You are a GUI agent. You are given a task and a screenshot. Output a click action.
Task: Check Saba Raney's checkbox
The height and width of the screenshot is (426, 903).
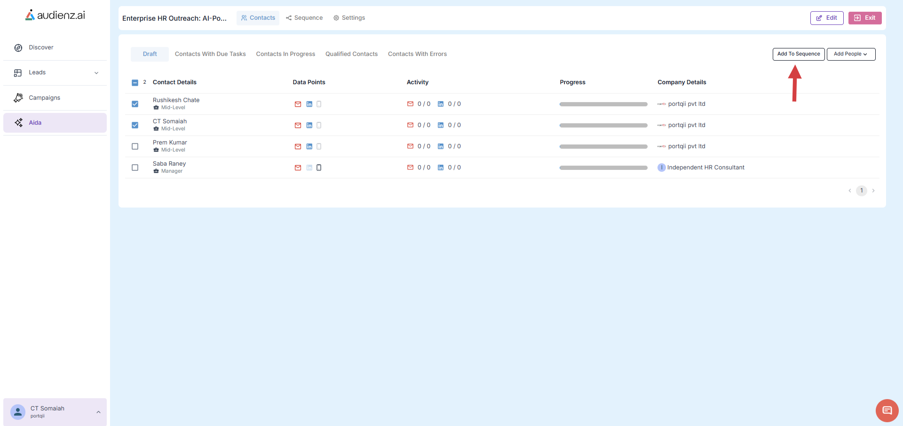[x=135, y=168]
